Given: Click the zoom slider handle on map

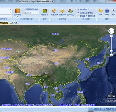Looking at the screenshot, I should point(111,51).
